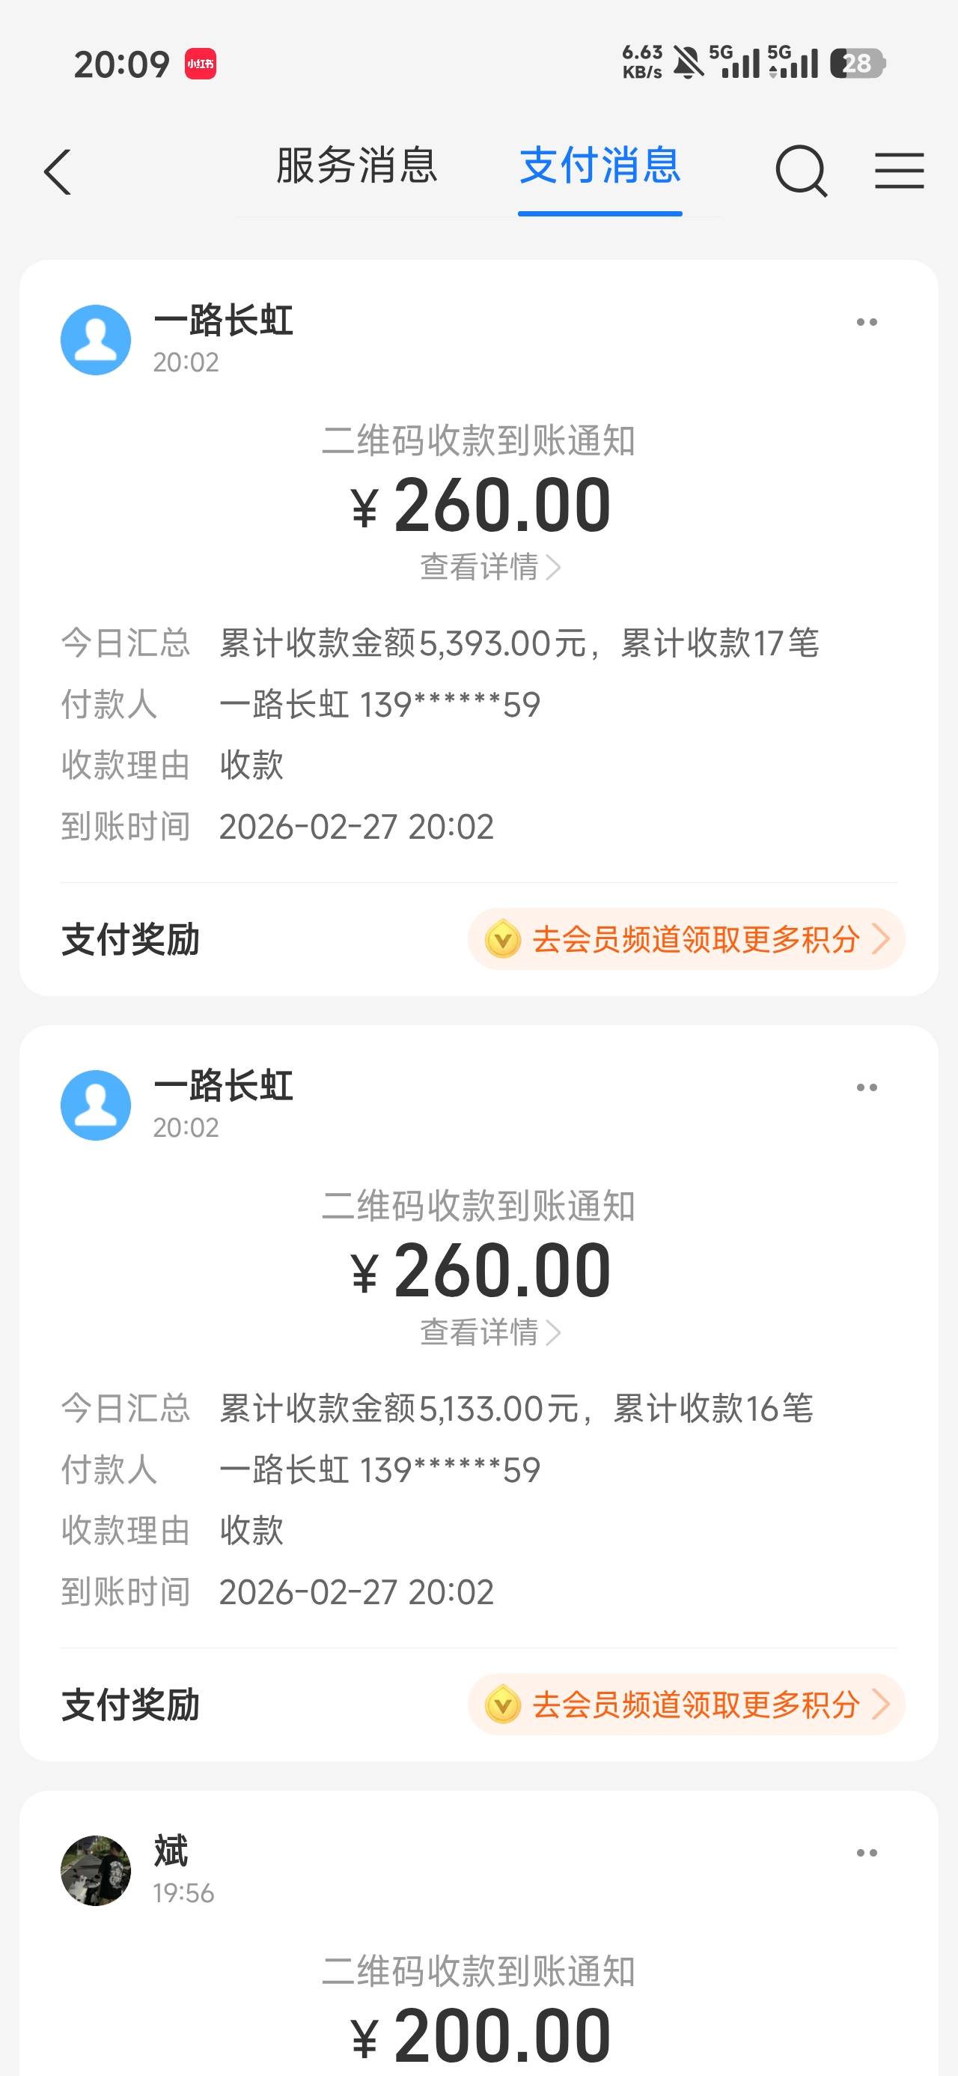
Task: Tap 斌's profile photo
Action: pyautogui.click(x=96, y=1870)
